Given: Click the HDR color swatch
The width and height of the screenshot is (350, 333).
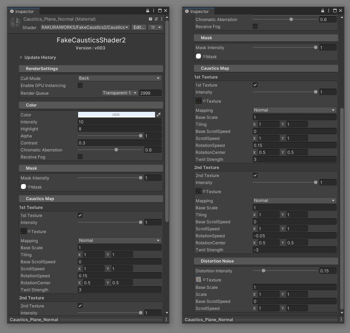Looking at the screenshot, I should pyautogui.click(x=117, y=115).
